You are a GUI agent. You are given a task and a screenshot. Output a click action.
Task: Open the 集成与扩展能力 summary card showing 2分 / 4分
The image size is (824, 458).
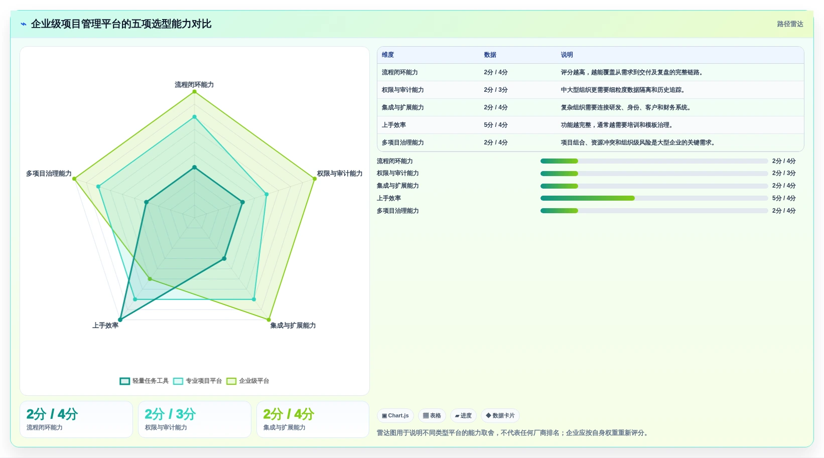tap(313, 419)
